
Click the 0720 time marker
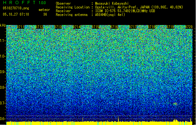tap(189, 27)
